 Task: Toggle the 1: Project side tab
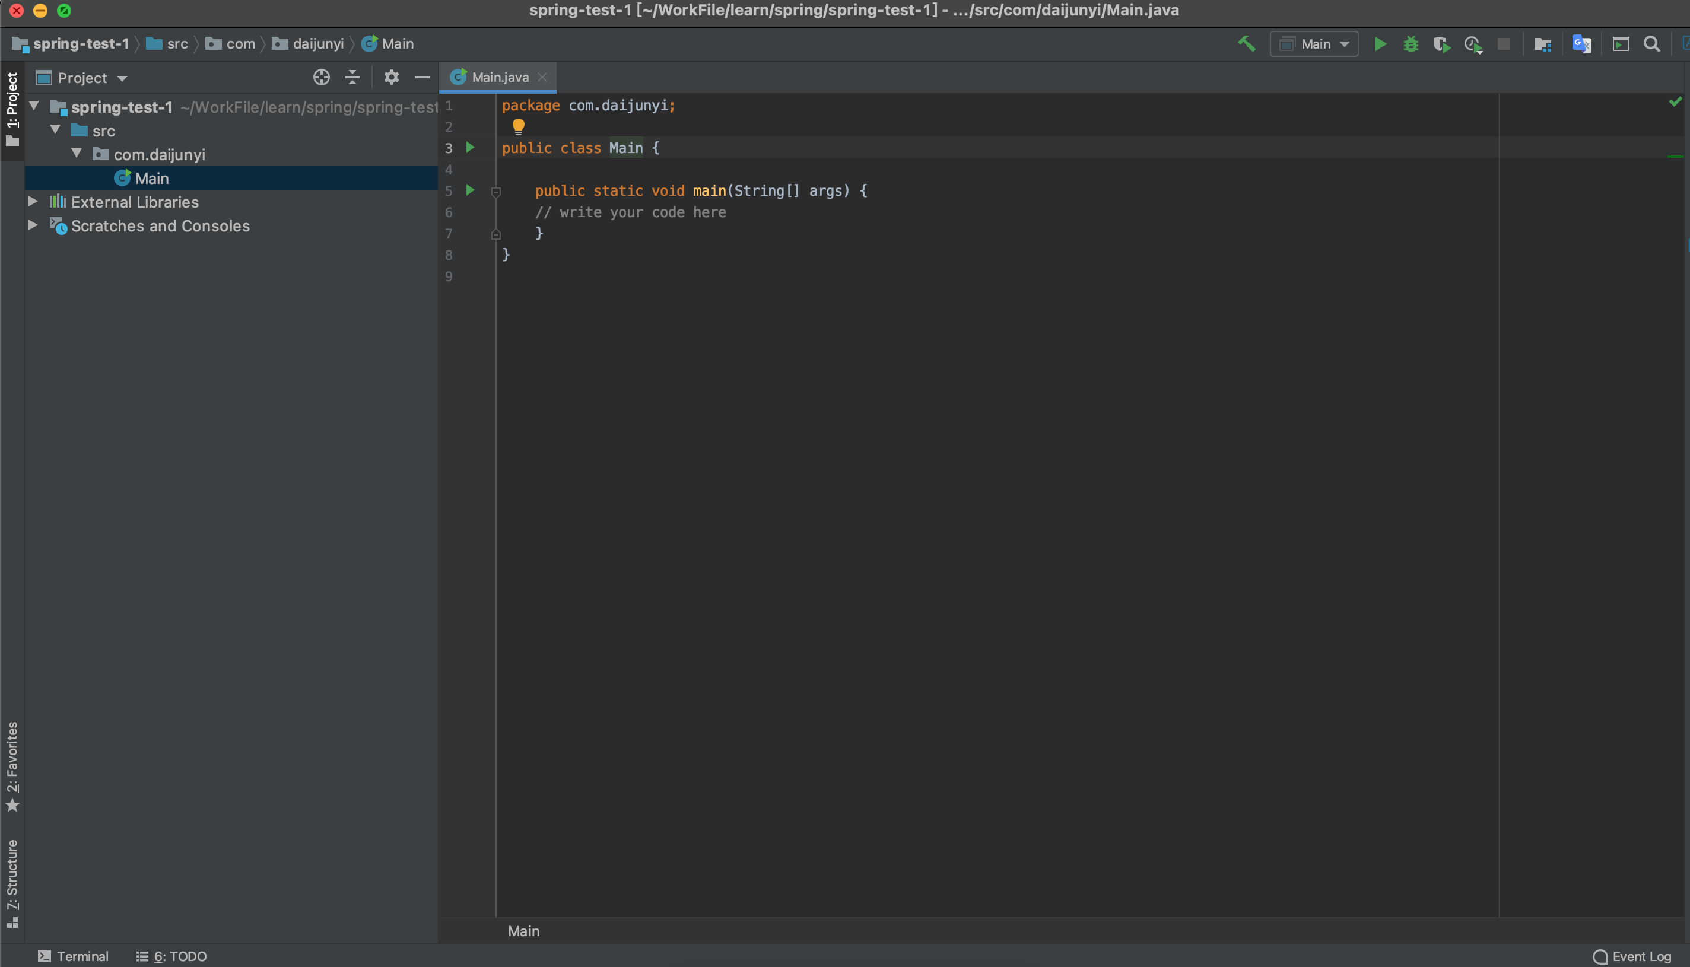pos(12,110)
